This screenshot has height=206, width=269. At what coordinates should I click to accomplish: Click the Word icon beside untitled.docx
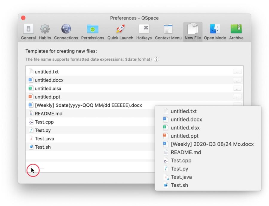[x=31, y=80]
